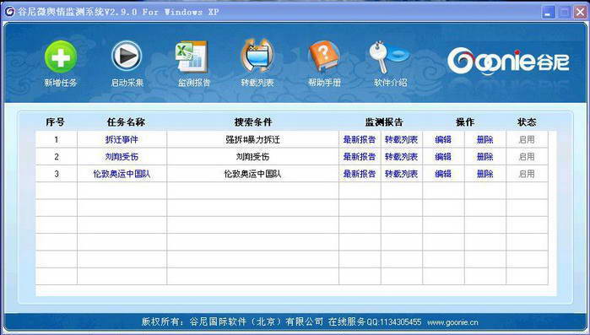Toggle 启用 status for 拆迁事件
This screenshot has width=590, height=335.
point(527,139)
